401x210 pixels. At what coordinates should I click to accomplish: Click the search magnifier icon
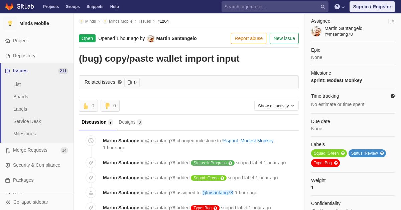pyautogui.click(x=323, y=7)
